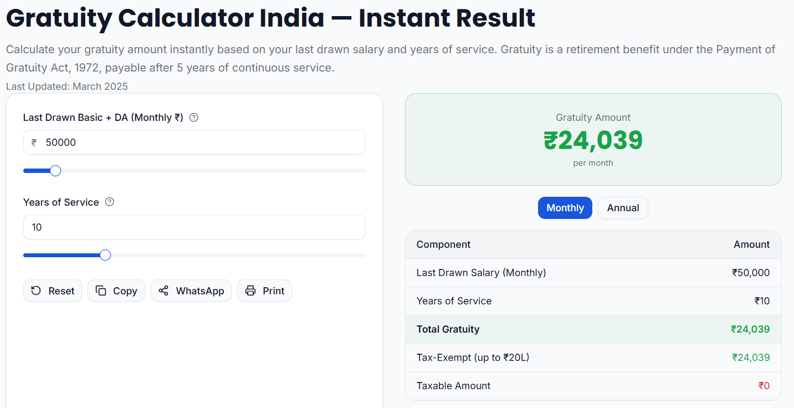Switch to Annual gratuity view

click(623, 207)
